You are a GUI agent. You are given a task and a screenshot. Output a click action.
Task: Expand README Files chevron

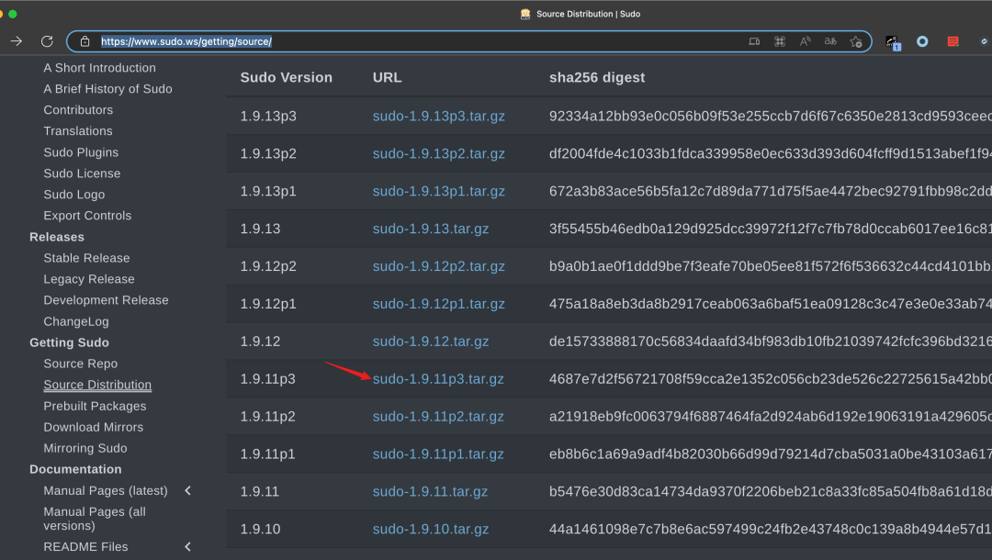(x=188, y=547)
